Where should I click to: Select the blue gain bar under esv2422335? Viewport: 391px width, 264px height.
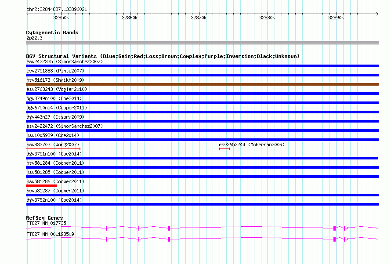pos(202,66)
